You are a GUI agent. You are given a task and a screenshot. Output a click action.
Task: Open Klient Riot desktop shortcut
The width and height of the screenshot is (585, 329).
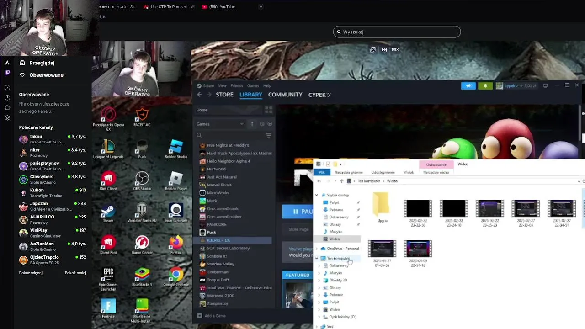click(108, 245)
